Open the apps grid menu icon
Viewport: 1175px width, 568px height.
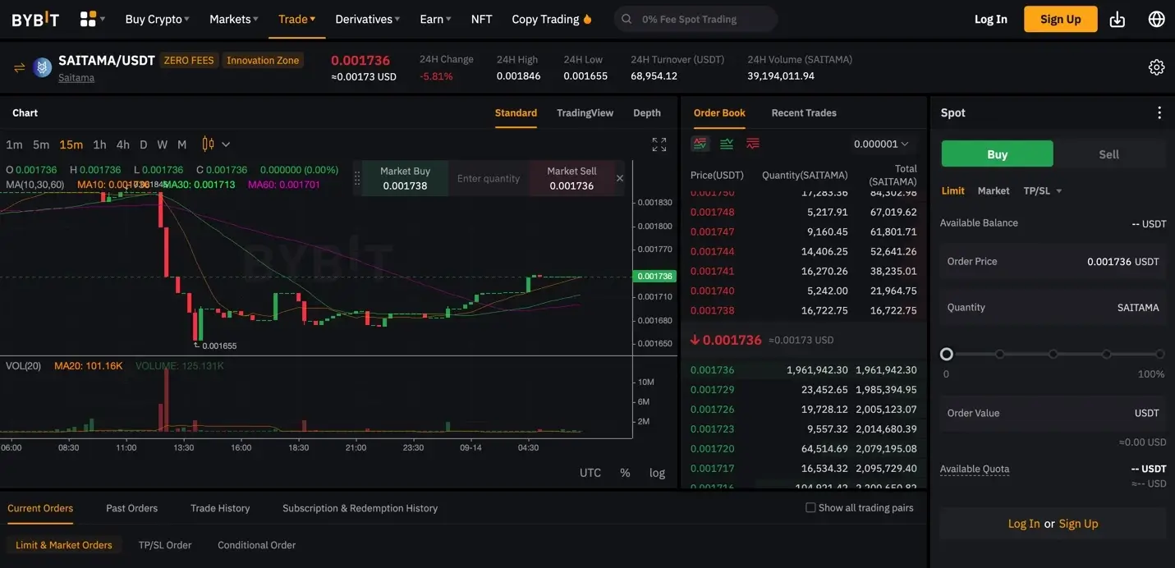[88, 19]
